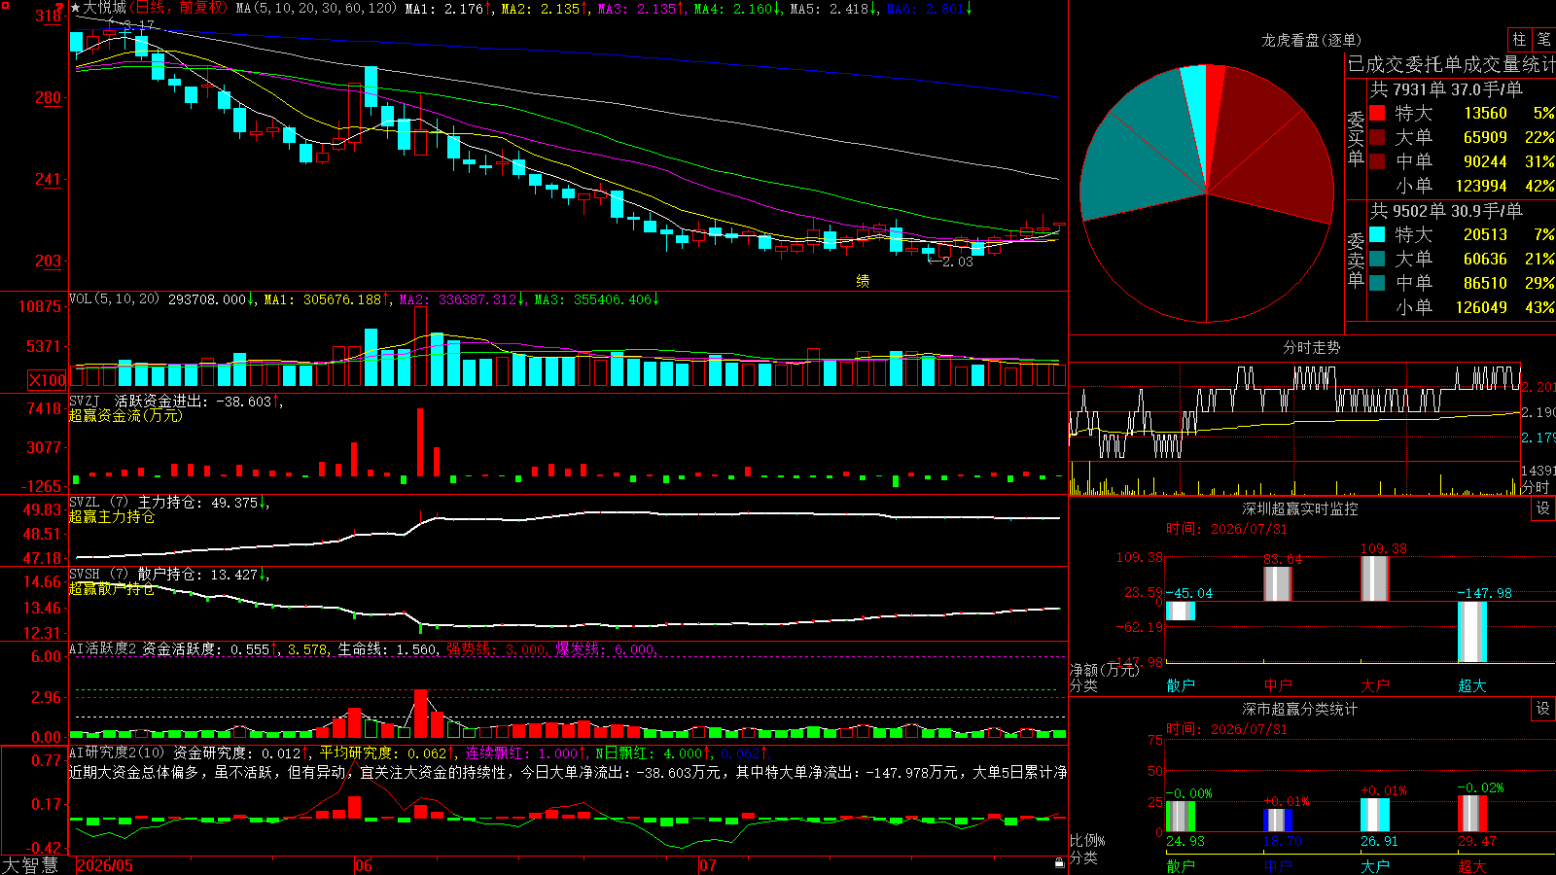Click the AI活跃度2 indicator label
The image size is (1556, 875).
click(x=103, y=648)
